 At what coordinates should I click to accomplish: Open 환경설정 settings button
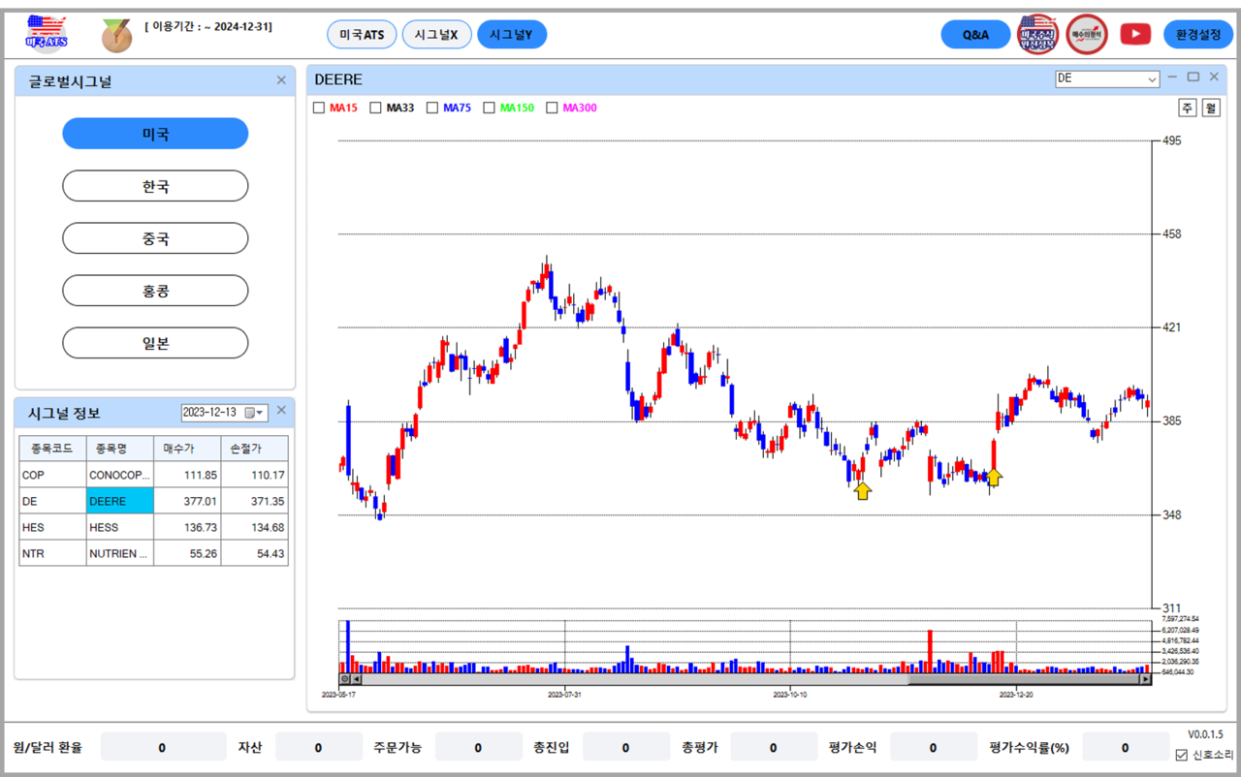tap(1198, 35)
